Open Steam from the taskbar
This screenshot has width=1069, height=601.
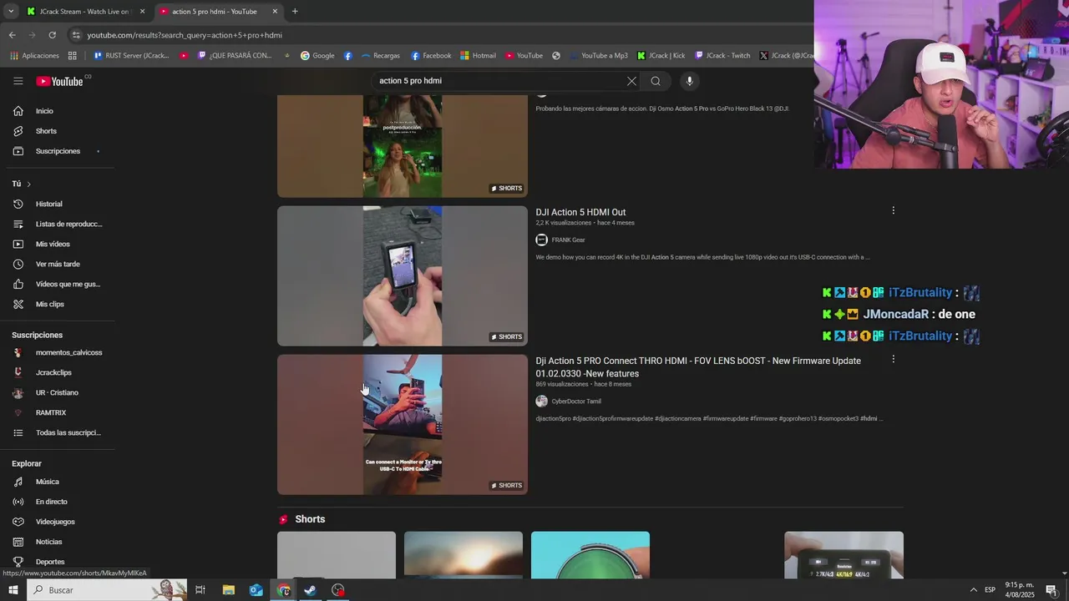[x=310, y=590]
